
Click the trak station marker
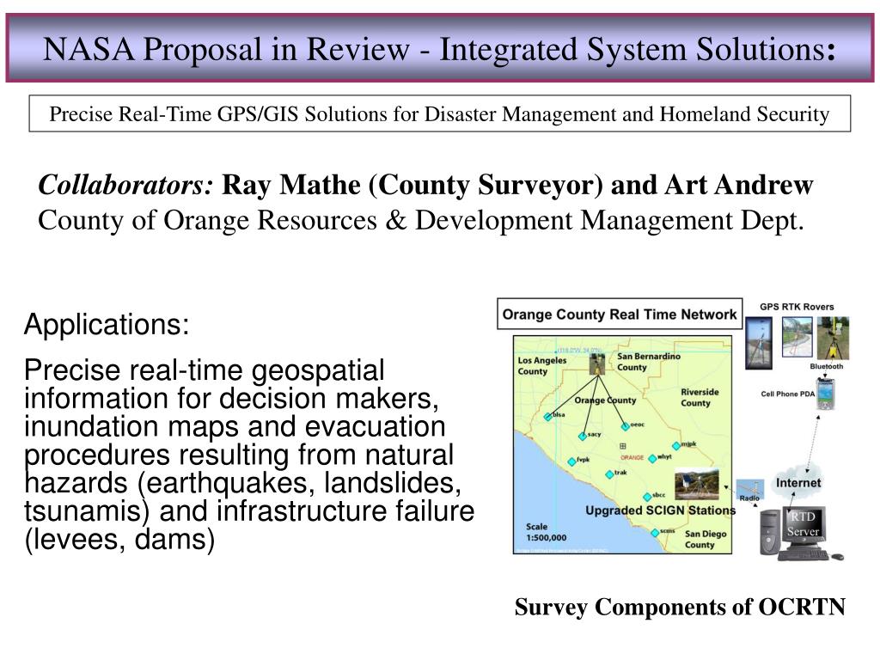coord(609,474)
